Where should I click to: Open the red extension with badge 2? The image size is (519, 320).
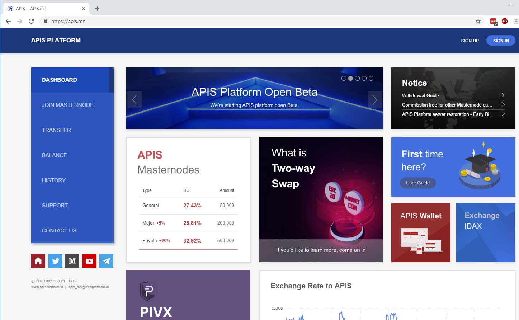tap(494, 22)
